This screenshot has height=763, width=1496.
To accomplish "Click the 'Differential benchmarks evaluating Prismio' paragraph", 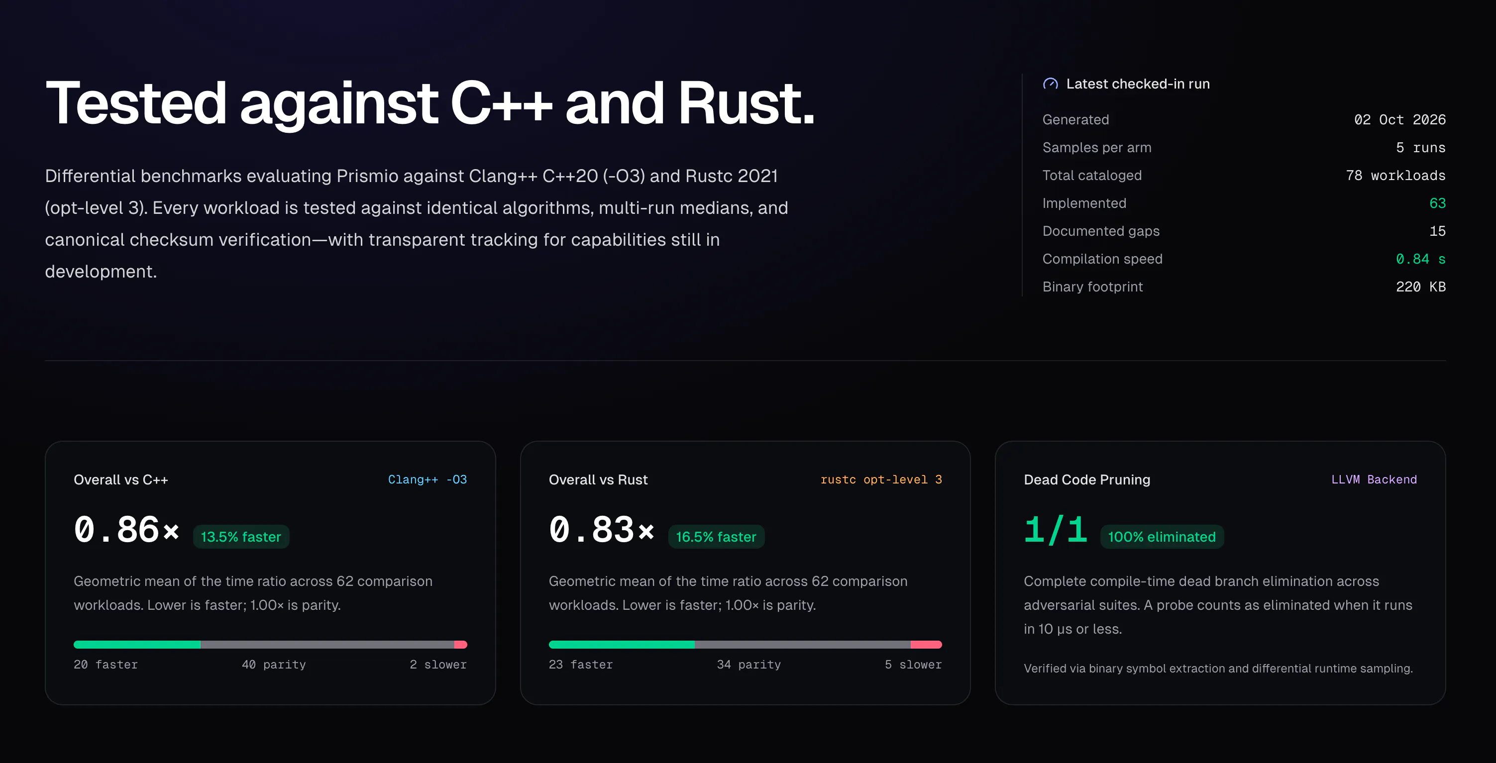I will click(x=417, y=223).
